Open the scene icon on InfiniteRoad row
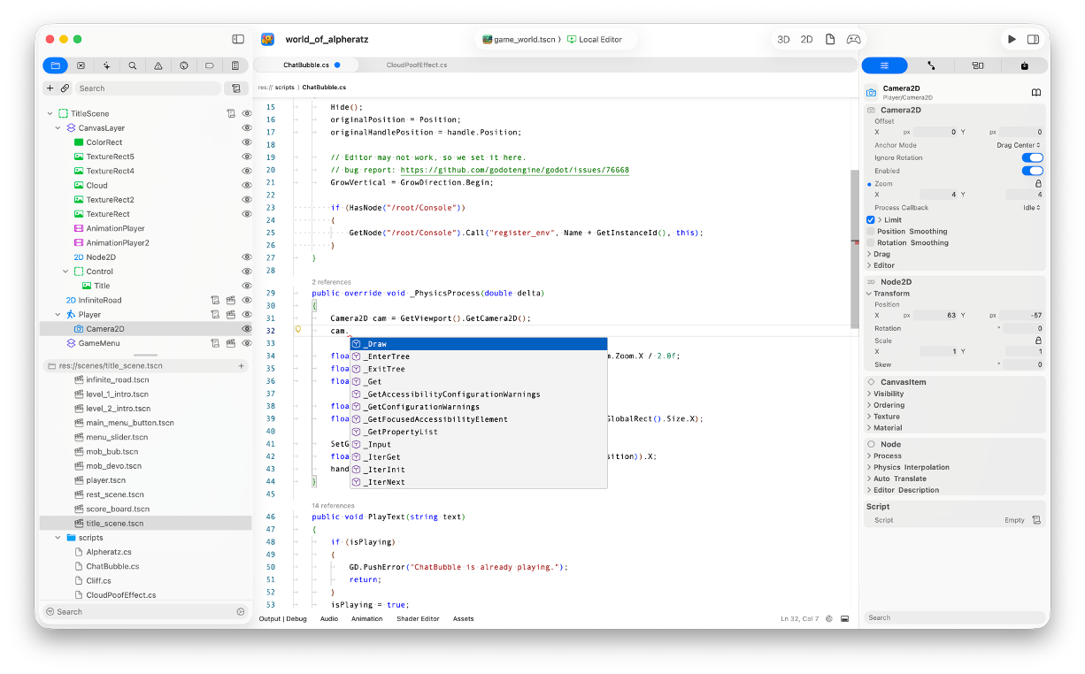 (x=231, y=300)
